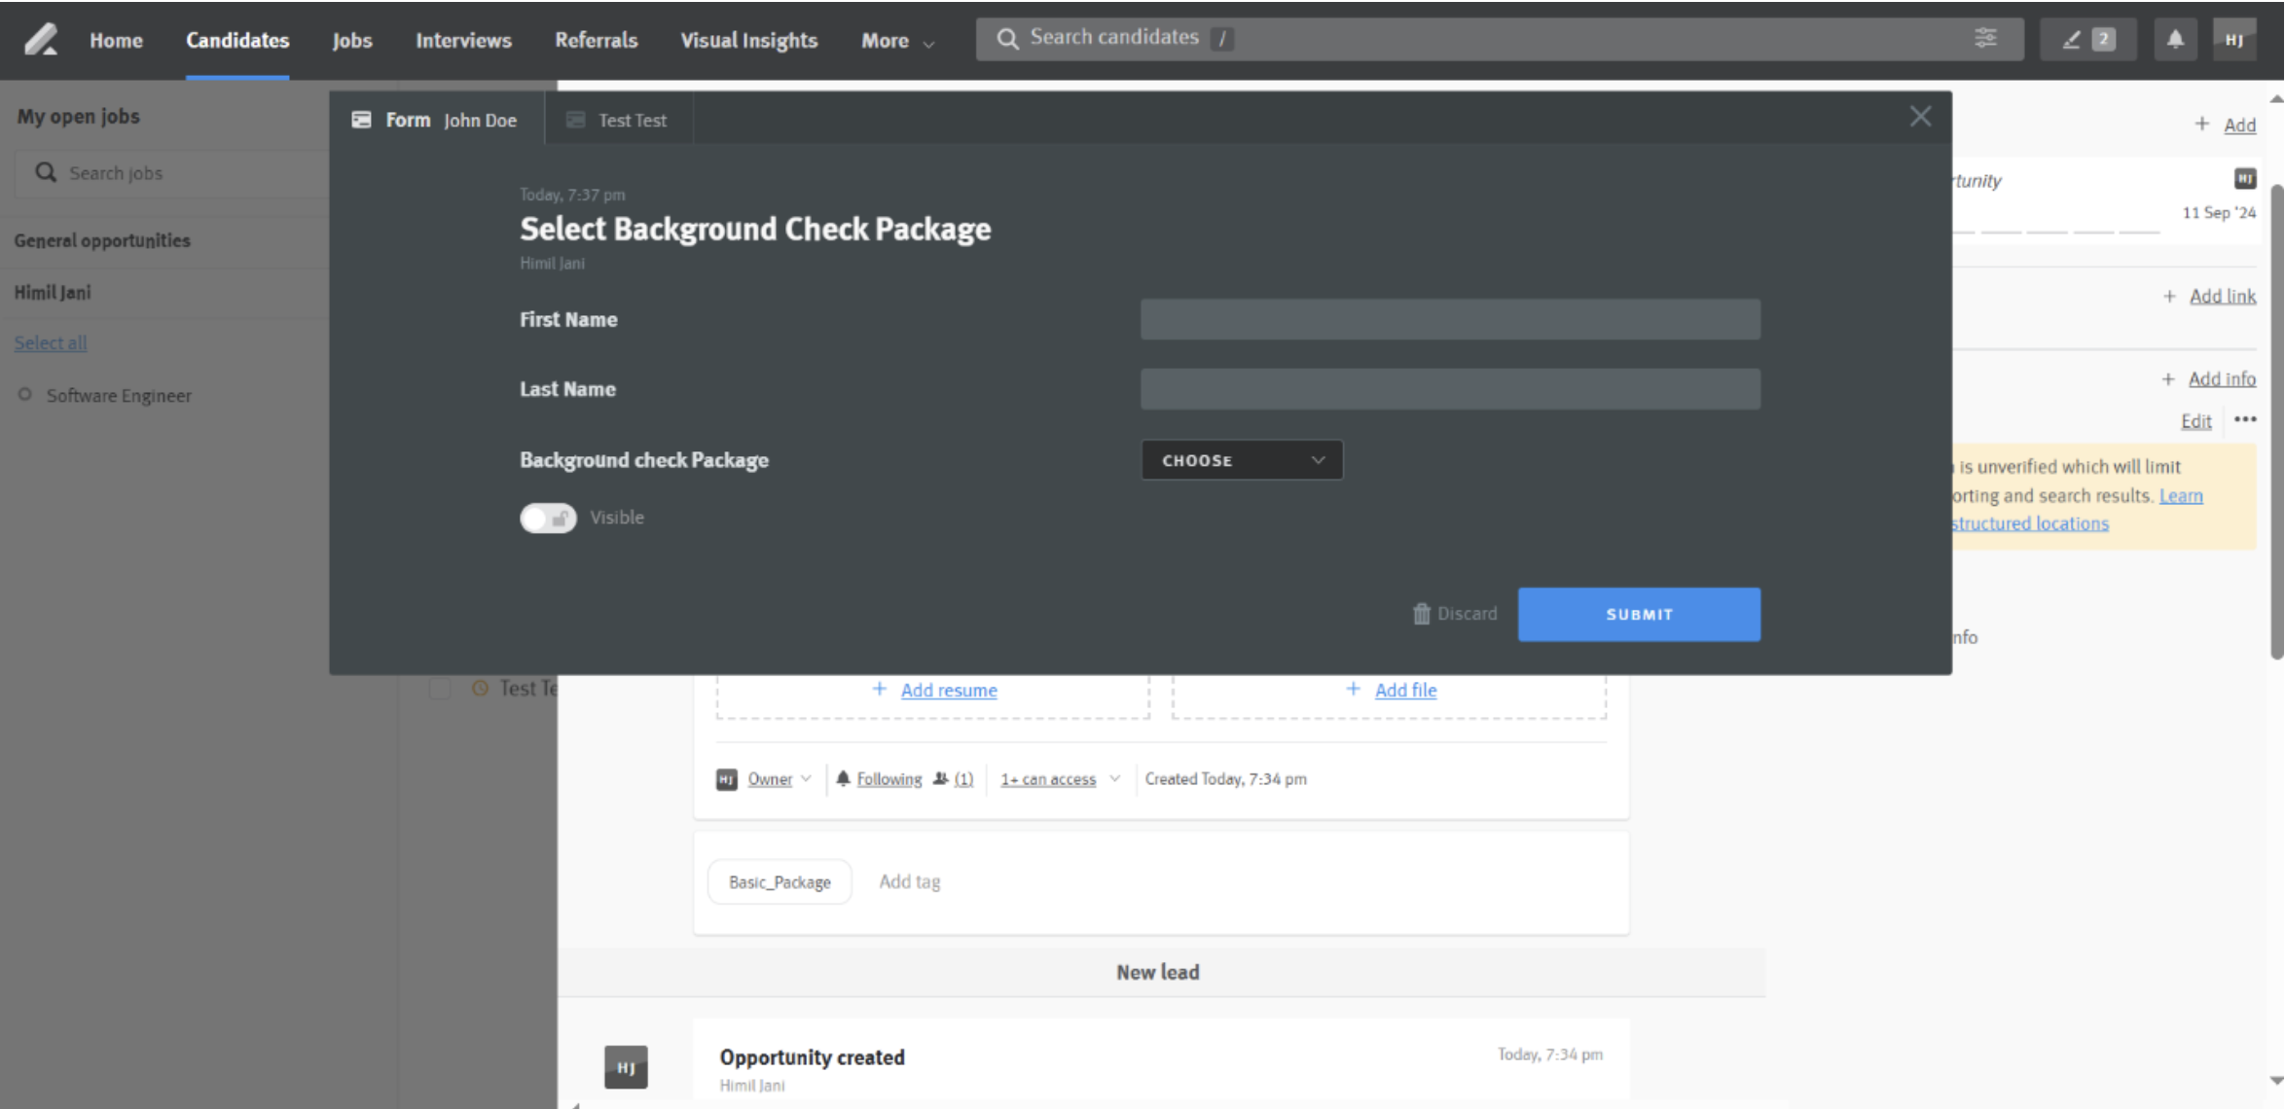
Task: Click the Add resume link
Action: [x=948, y=690]
